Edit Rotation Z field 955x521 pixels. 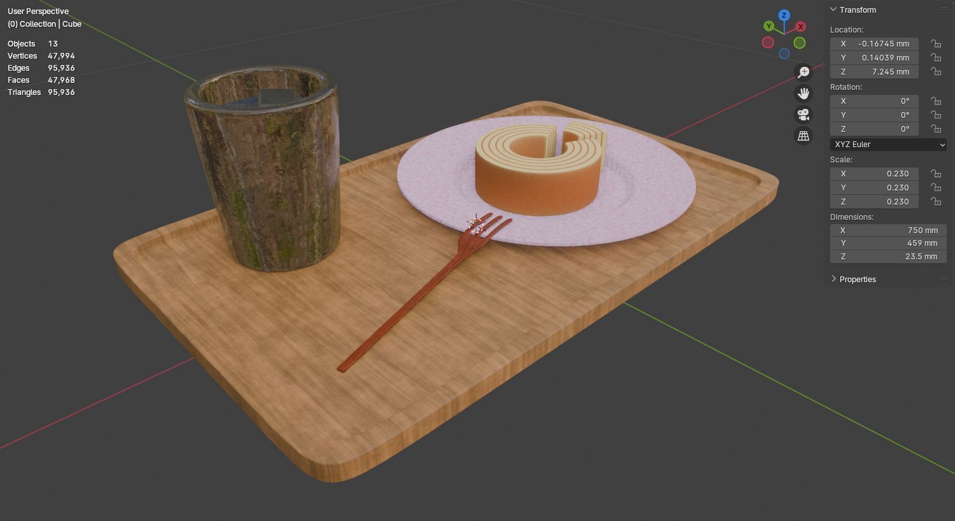[x=874, y=129]
